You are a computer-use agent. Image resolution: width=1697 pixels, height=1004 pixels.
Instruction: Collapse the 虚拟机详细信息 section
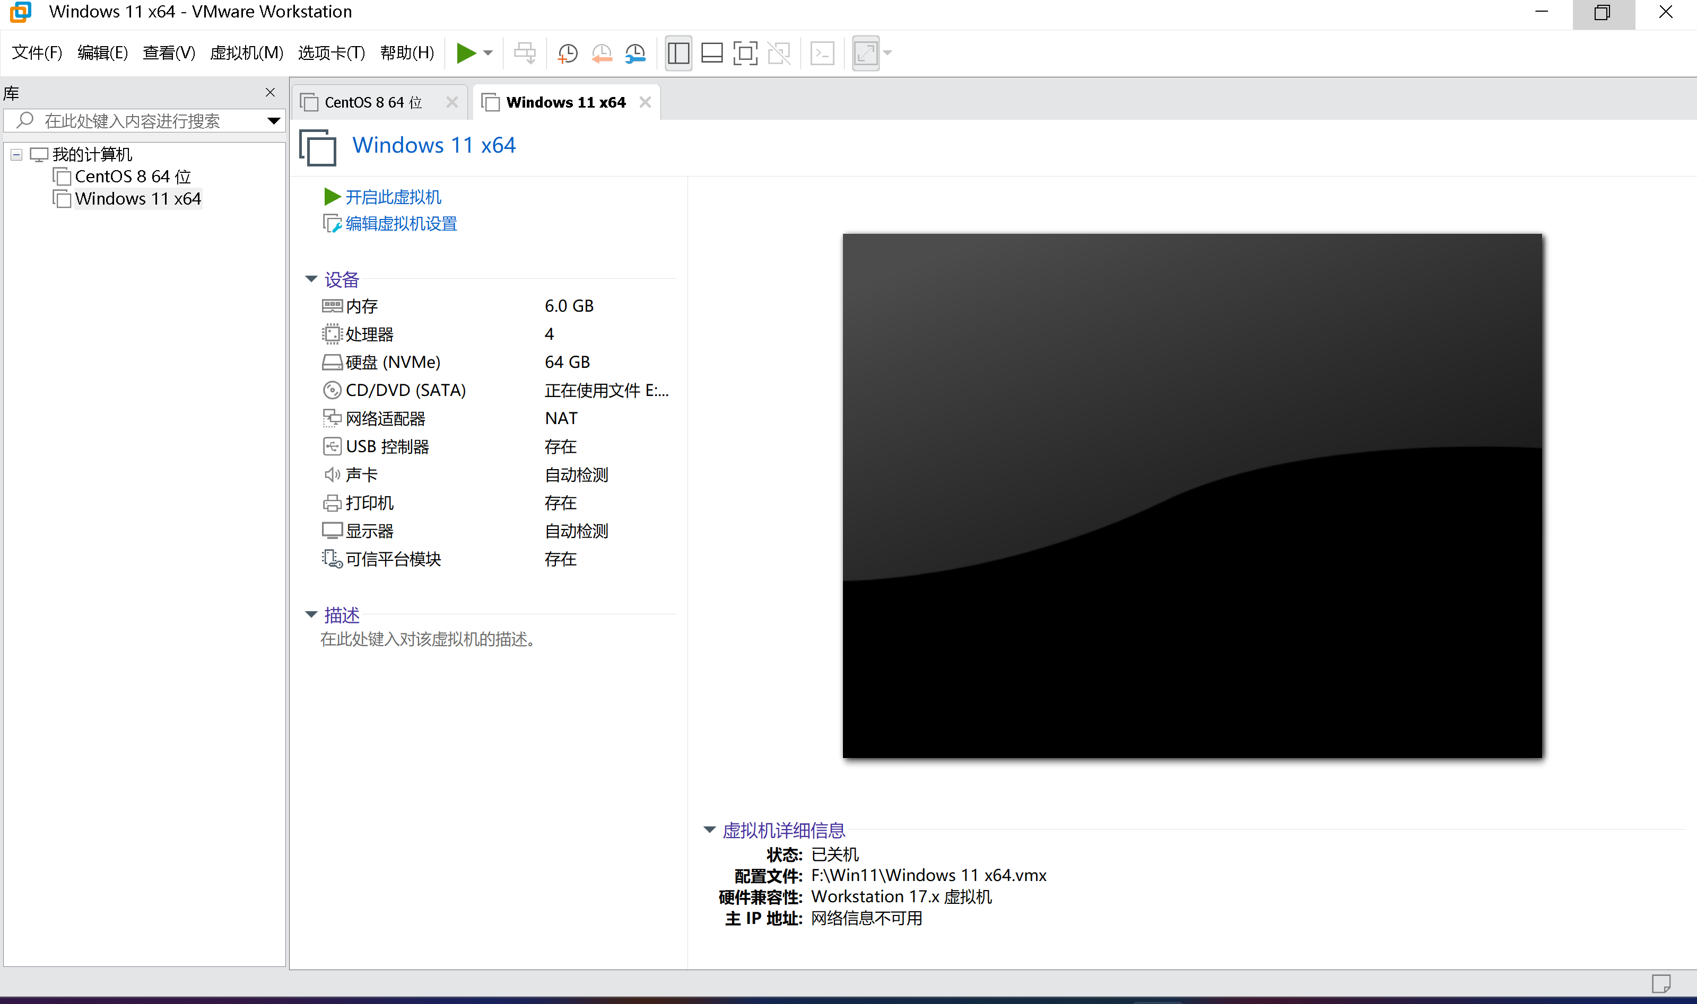coord(709,830)
